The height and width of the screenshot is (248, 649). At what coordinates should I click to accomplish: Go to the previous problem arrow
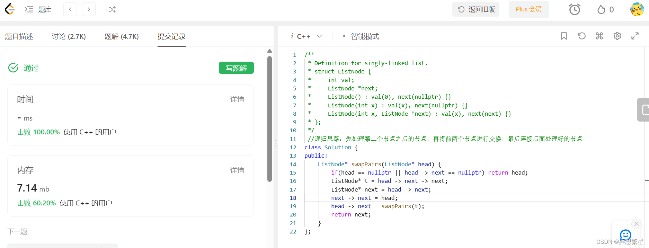click(70, 9)
